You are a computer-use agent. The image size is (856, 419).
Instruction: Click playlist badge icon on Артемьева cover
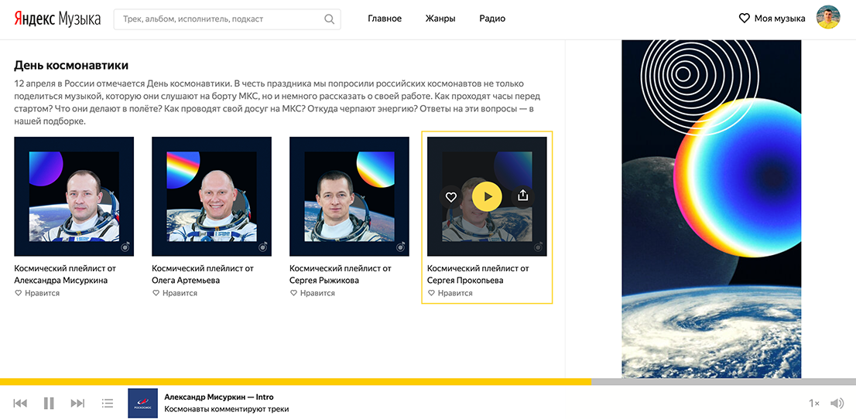click(264, 247)
